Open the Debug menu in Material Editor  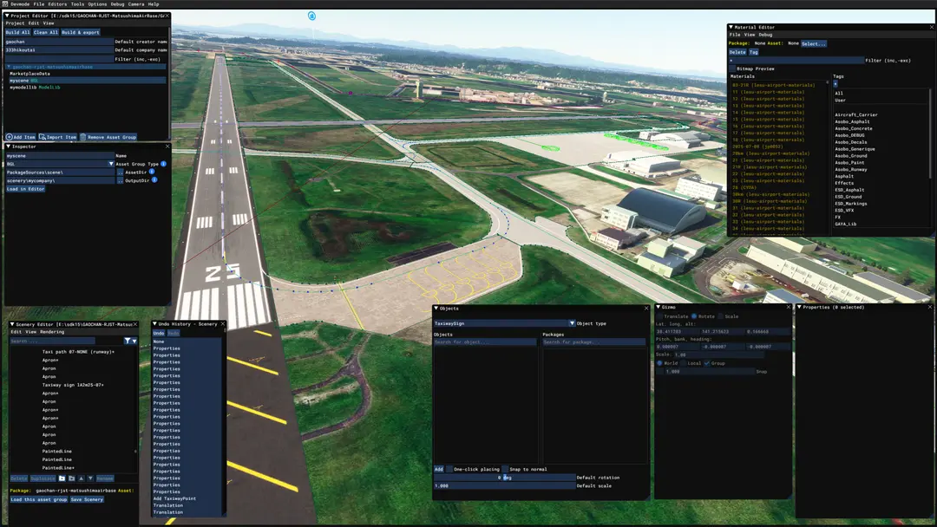pyautogui.click(x=765, y=35)
